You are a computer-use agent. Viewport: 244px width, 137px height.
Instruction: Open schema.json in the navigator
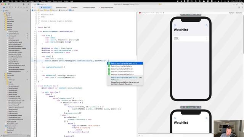click(12, 36)
